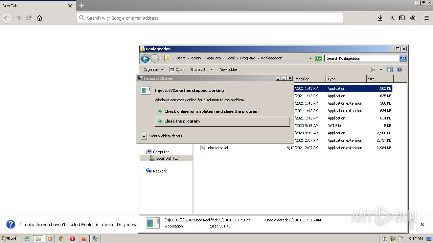Click the Injector32.exe details pane thumbnail
Screen dimensions: 433x243
153,223
